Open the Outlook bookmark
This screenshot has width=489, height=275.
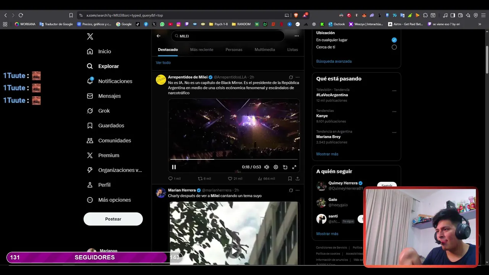click(337, 24)
